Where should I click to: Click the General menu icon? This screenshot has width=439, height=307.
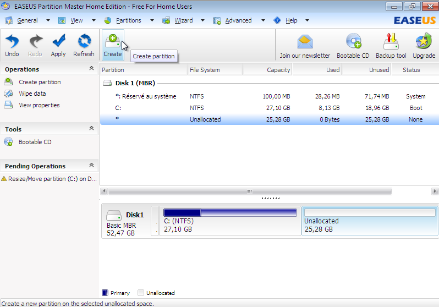9,20
